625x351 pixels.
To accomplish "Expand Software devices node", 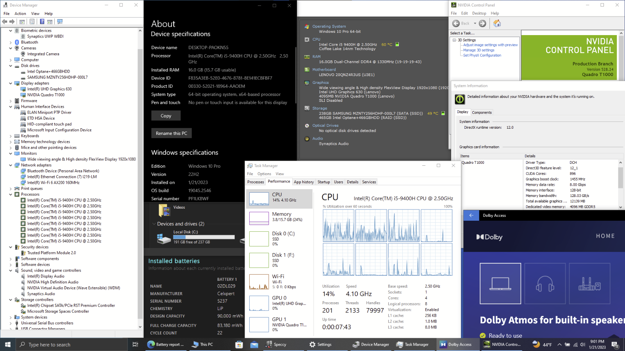I will [x=11, y=264].
